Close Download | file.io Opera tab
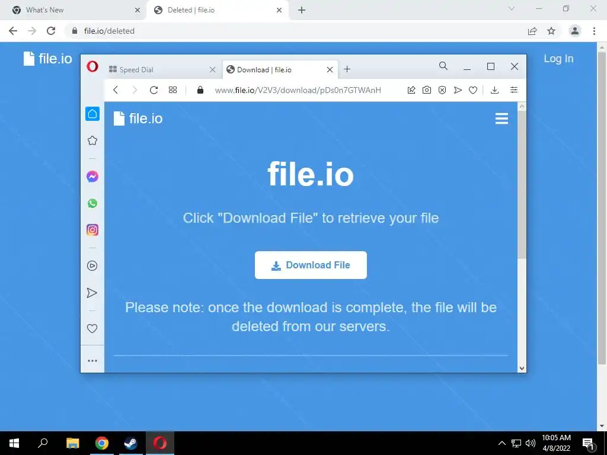607x455 pixels. 330,70
